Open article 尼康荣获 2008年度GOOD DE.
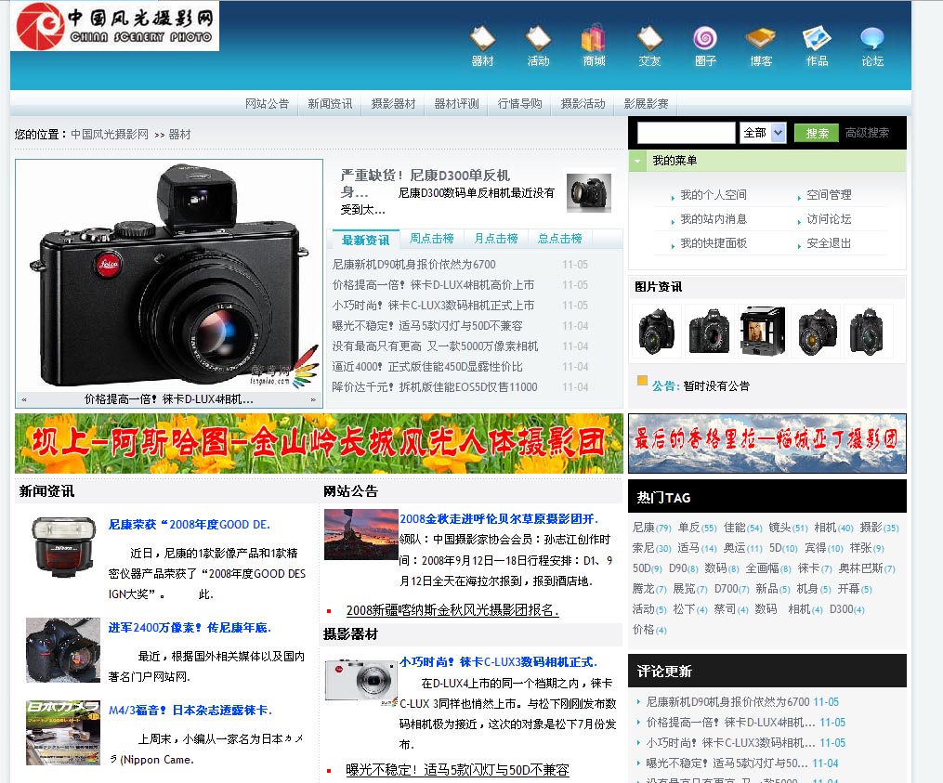Image resolution: width=943 pixels, height=783 pixels. (189, 525)
